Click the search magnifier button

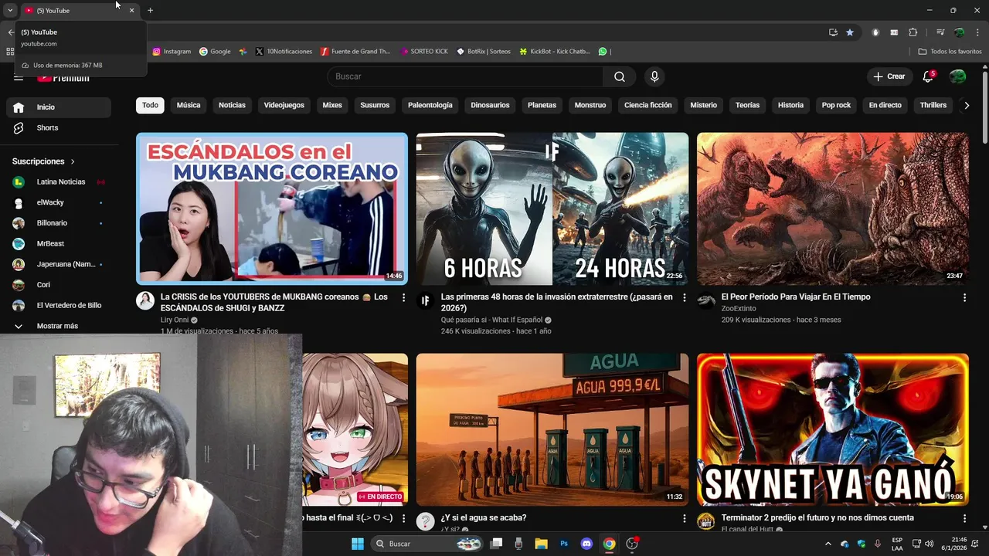click(x=620, y=76)
